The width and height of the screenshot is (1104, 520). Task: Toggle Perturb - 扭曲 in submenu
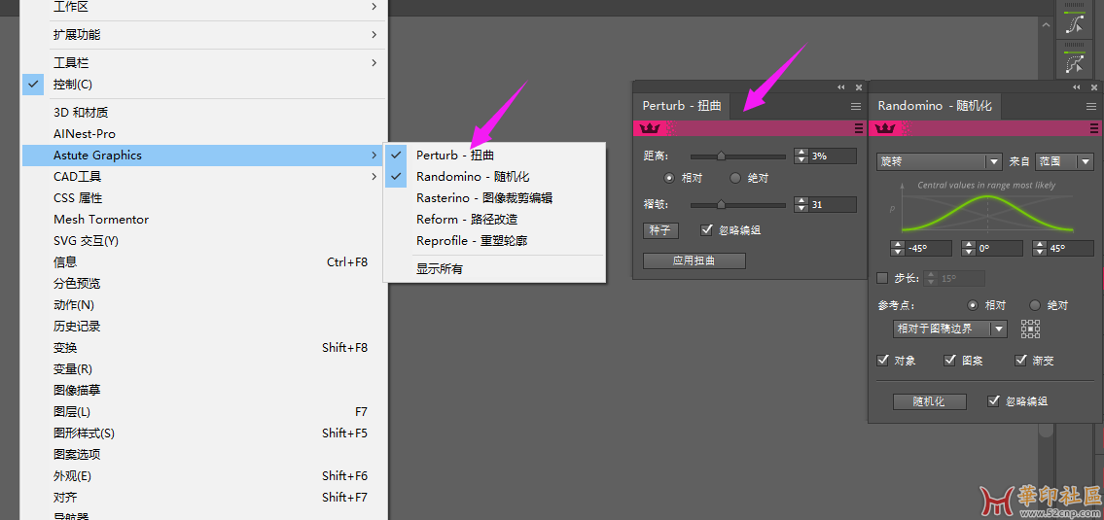494,156
